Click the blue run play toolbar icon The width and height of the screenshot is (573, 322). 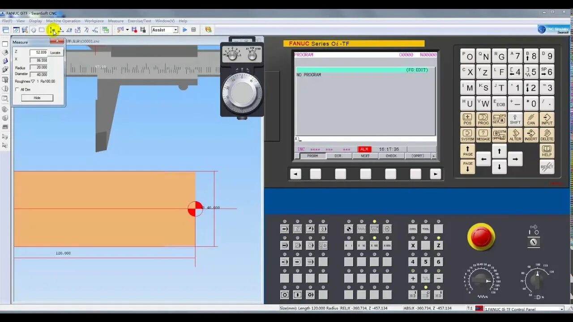click(x=184, y=30)
